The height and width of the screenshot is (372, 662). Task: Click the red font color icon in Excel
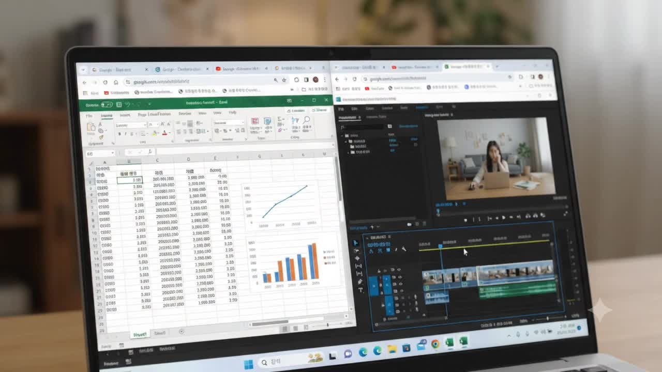click(x=165, y=133)
